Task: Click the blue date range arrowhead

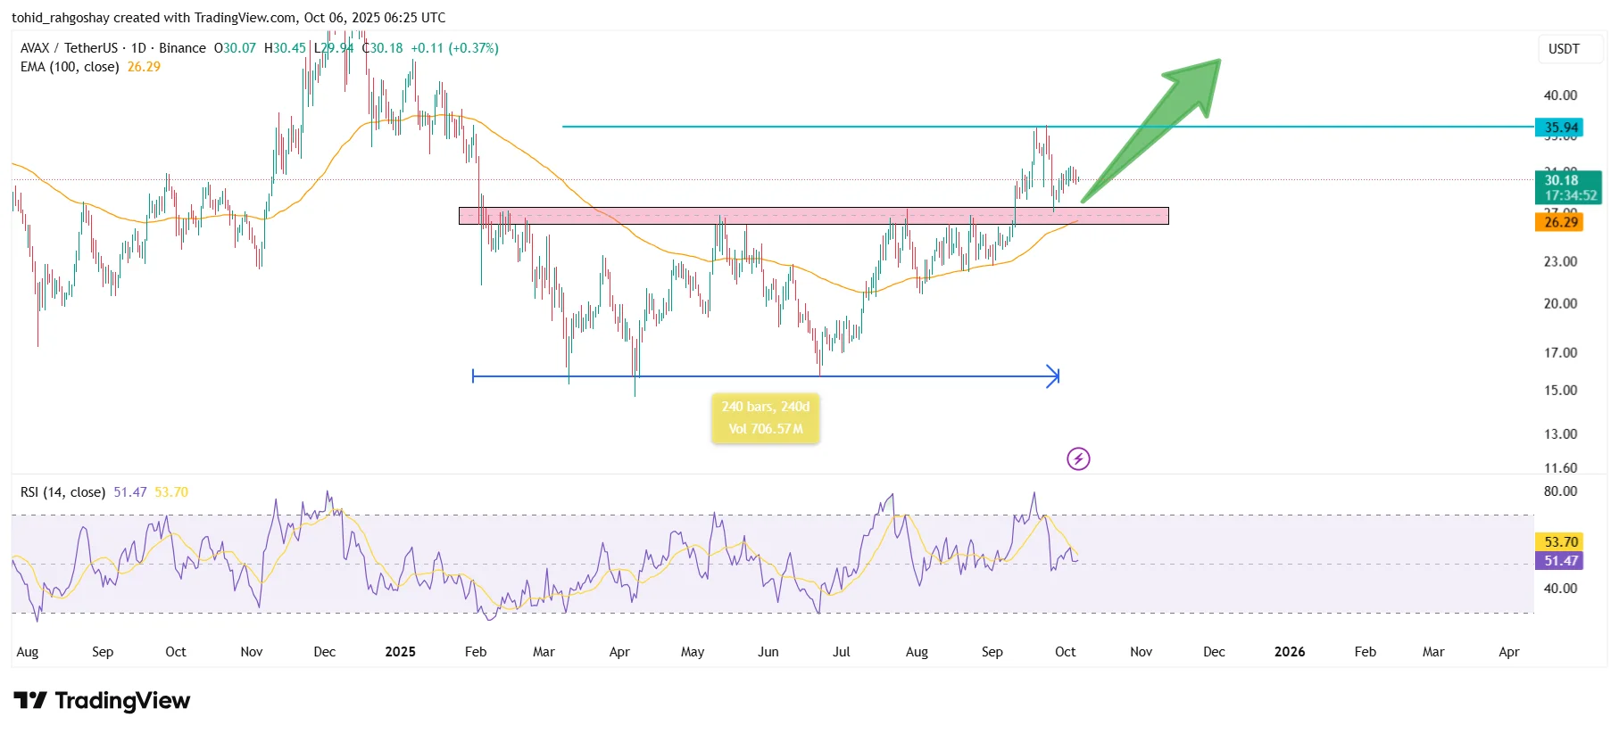Action: [x=1054, y=376]
